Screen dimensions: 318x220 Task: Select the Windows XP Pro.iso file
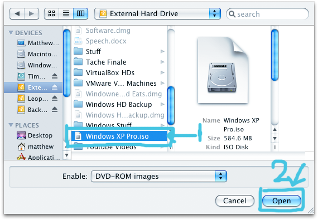coord(119,136)
